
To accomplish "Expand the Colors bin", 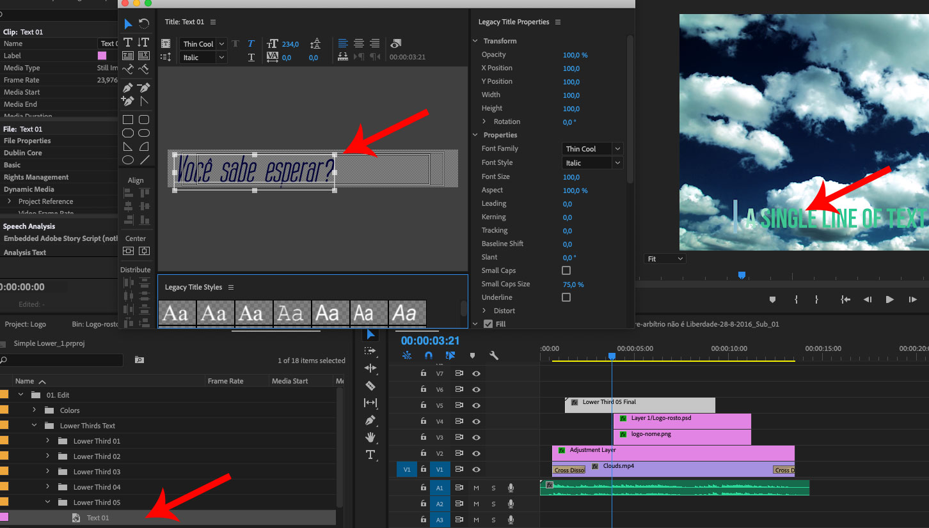I will (35, 410).
